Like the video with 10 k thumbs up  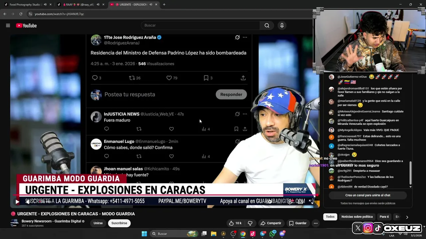(x=235, y=223)
